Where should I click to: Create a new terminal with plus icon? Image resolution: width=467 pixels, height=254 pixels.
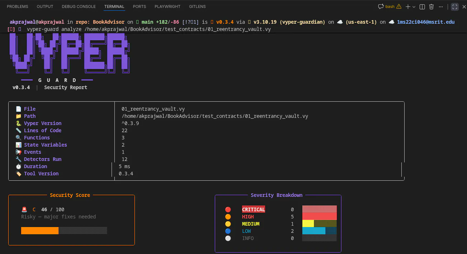(408, 6)
